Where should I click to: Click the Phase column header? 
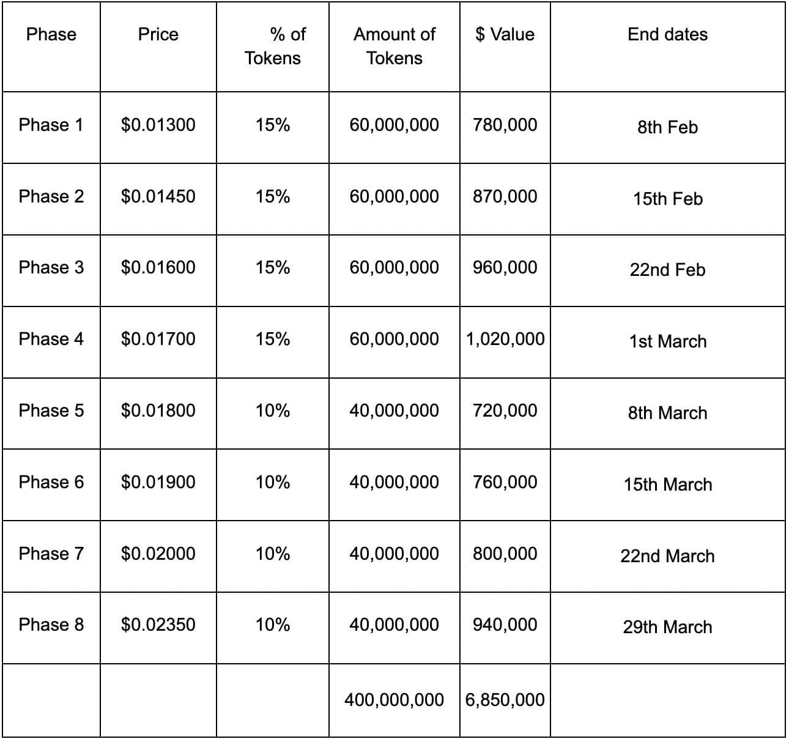tap(51, 34)
